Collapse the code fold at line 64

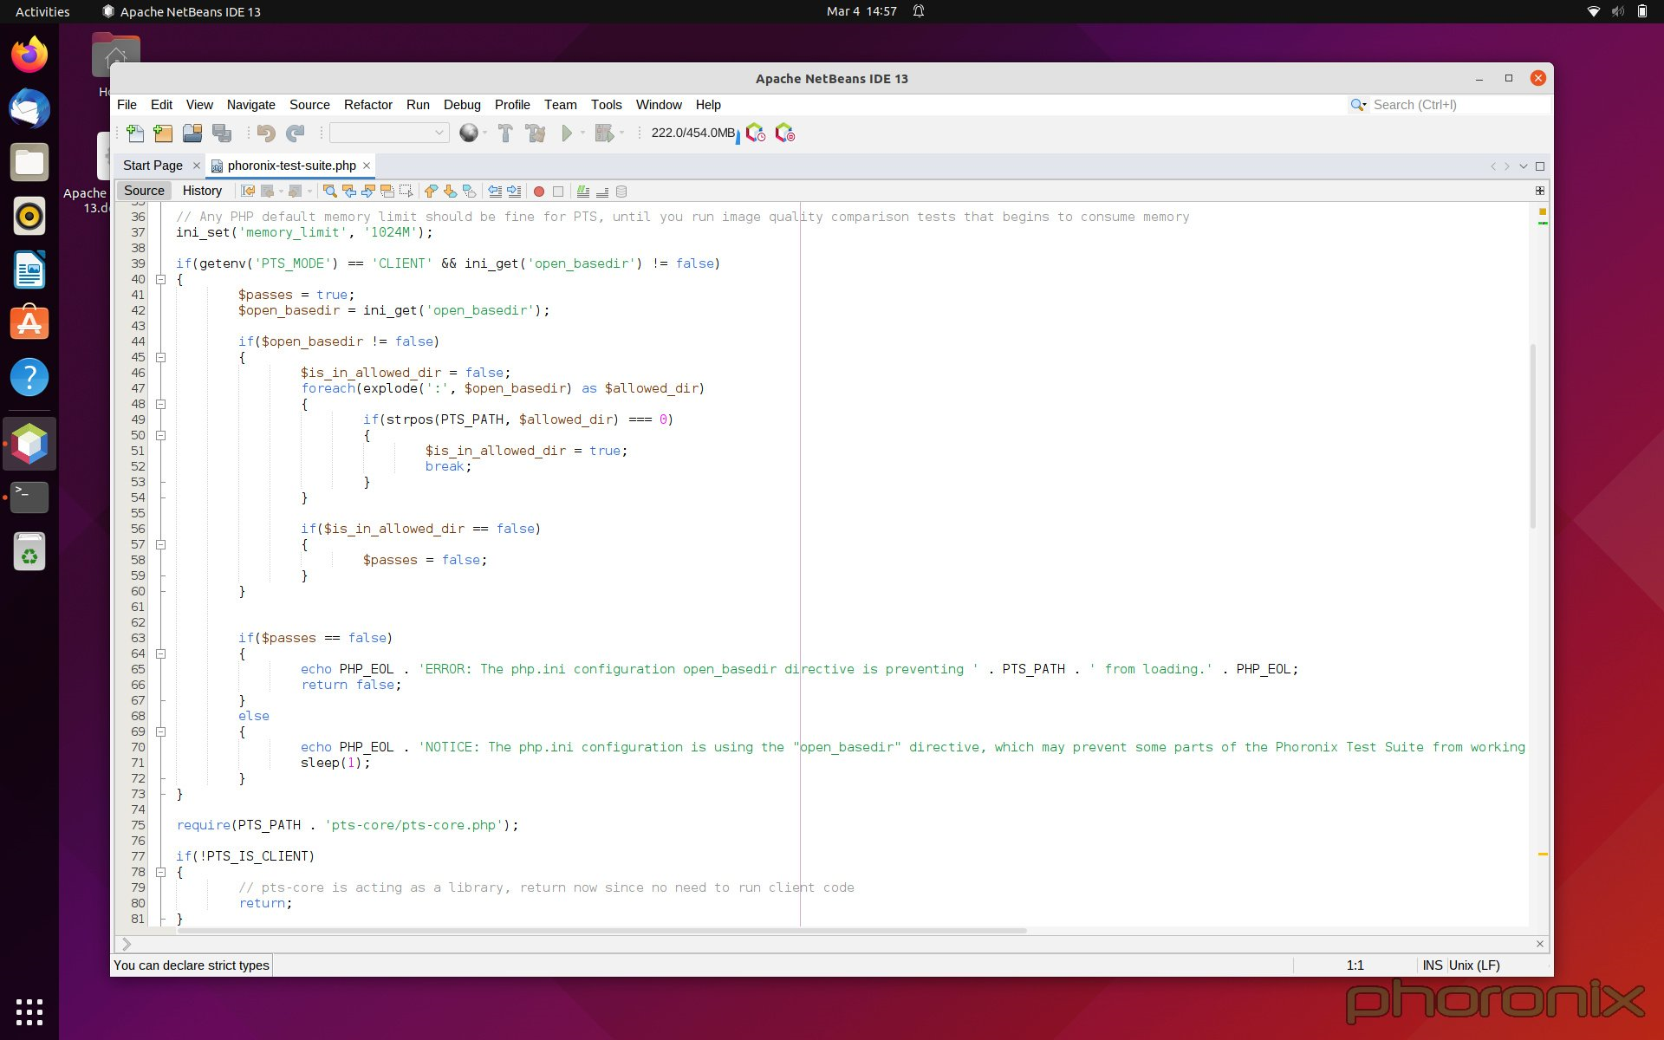(160, 653)
